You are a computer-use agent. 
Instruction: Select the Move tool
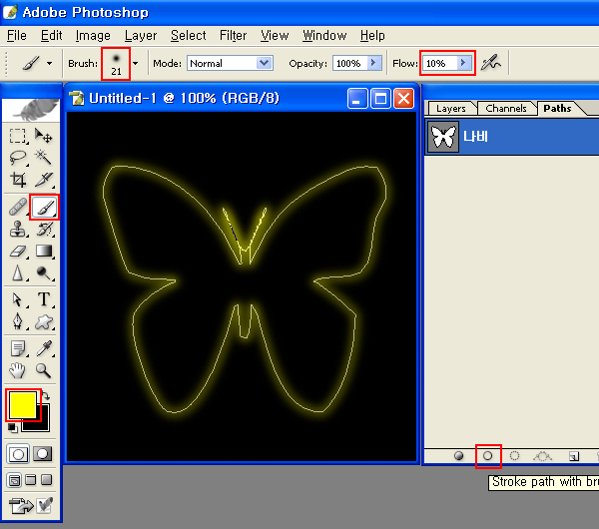tap(44, 136)
